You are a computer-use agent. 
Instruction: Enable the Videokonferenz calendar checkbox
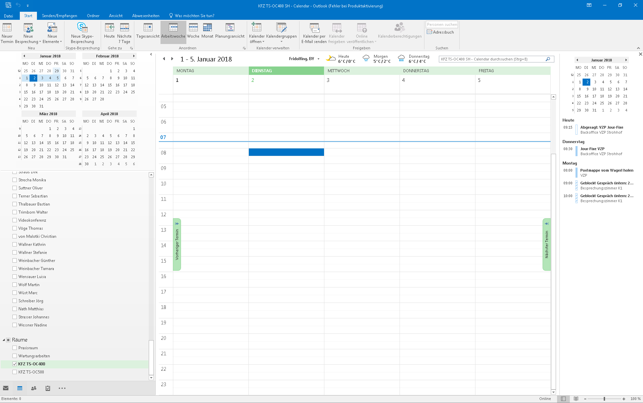click(x=15, y=220)
